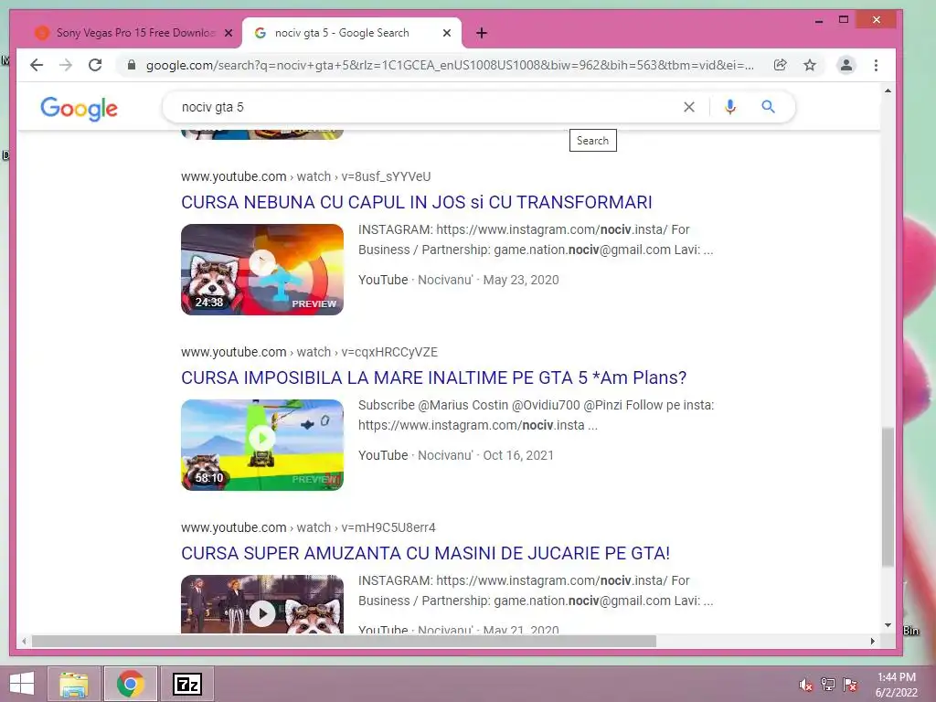
Task: Click the muted speaker tray icon
Action: point(805,685)
